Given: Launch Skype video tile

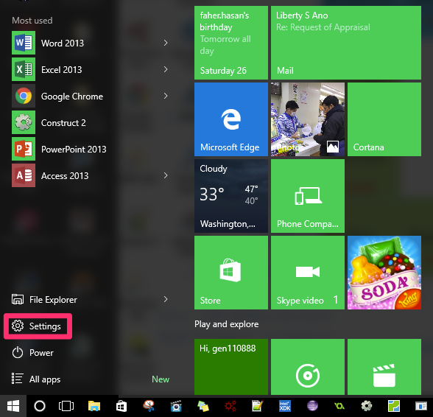Looking at the screenshot, I should tap(308, 273).
